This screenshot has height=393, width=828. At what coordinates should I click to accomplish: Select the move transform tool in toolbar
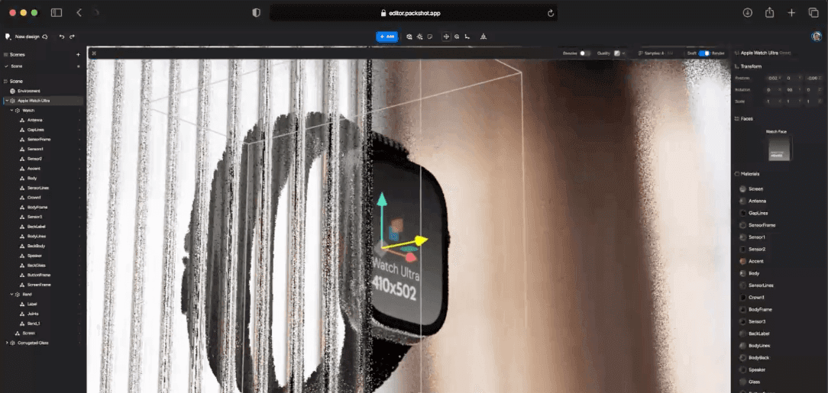pos(447,37)
